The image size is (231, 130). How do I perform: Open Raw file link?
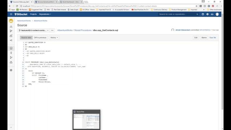(x=213, y=38)
